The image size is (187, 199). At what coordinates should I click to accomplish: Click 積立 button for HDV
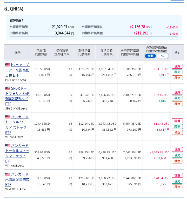coord(177,78)
